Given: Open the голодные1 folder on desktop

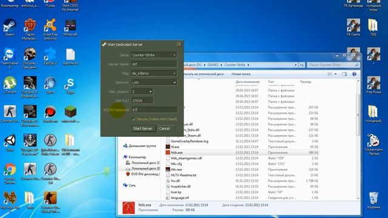Looking at the screenshot, I should pos(373,114).
